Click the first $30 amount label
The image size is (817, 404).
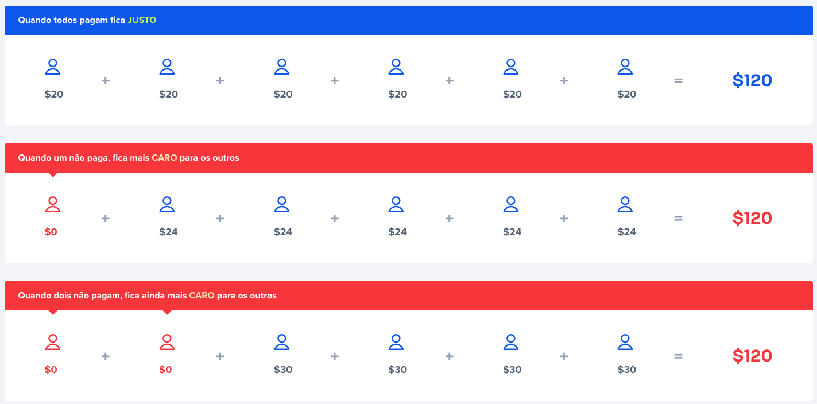click(283, 370)
